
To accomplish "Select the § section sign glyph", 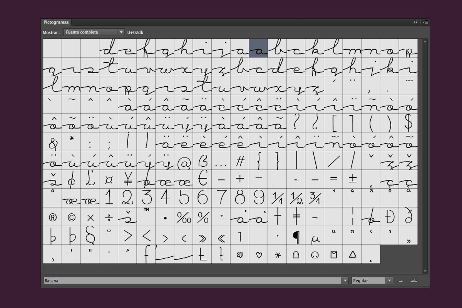I will [90, 236].
